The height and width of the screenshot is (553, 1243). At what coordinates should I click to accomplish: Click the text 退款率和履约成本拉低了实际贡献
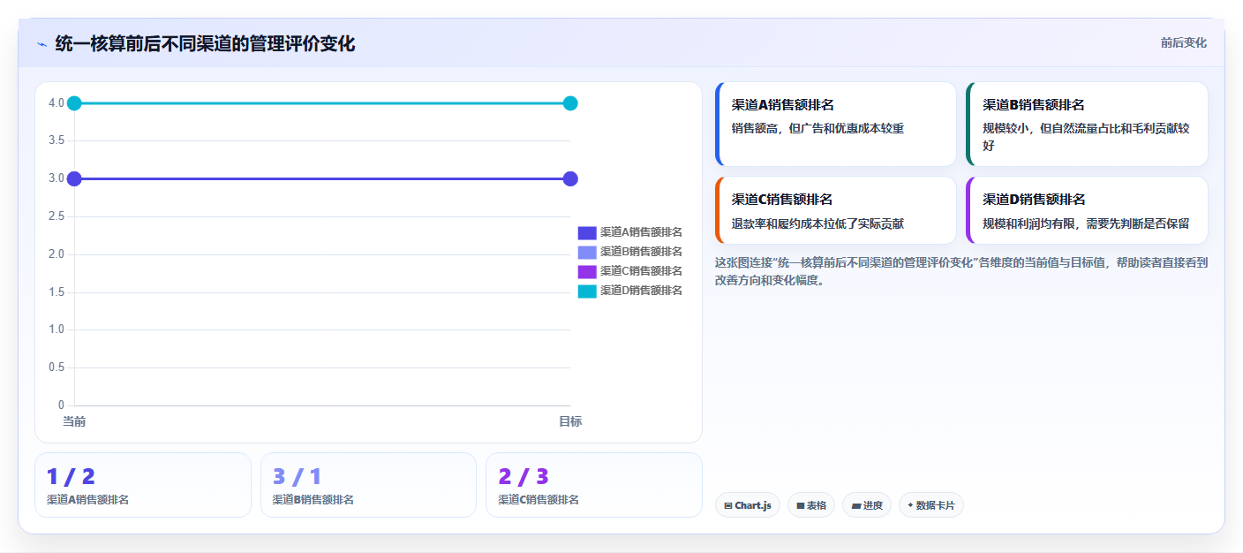click(x=817, y=223)
